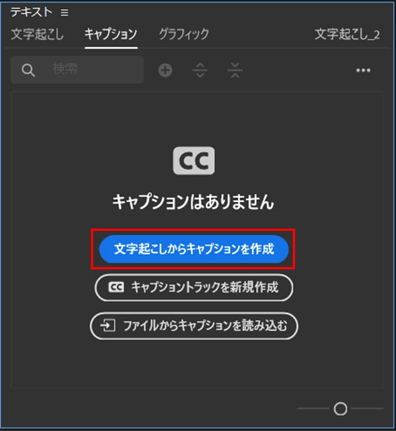Viewport: 396px width, 431px height.
Task: Add a new caption segment with plus icon
Action: click(165, 70)
